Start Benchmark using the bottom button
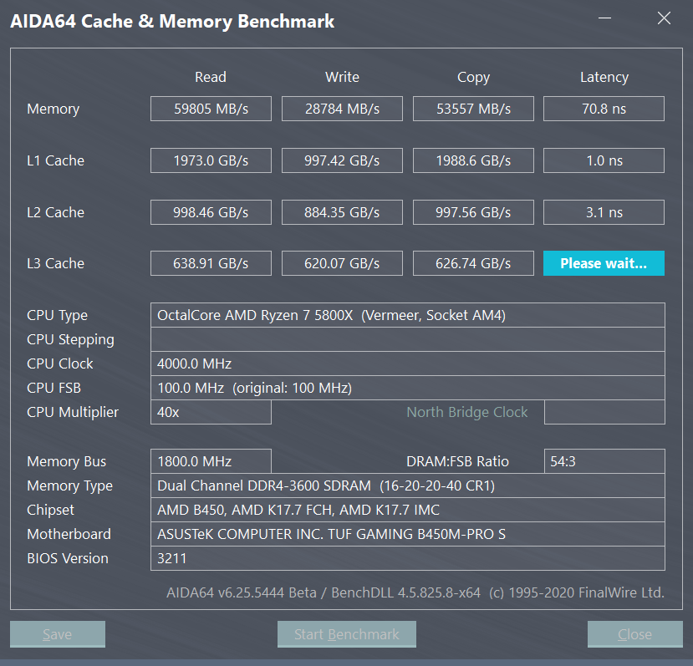 coord(346,634)
